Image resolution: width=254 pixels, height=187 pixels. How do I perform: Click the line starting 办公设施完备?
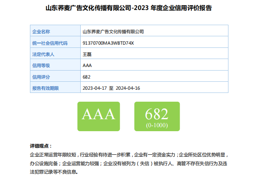(x=129, y=163)
